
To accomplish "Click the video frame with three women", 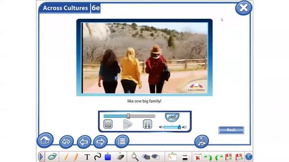I will (x=144, y=58).
